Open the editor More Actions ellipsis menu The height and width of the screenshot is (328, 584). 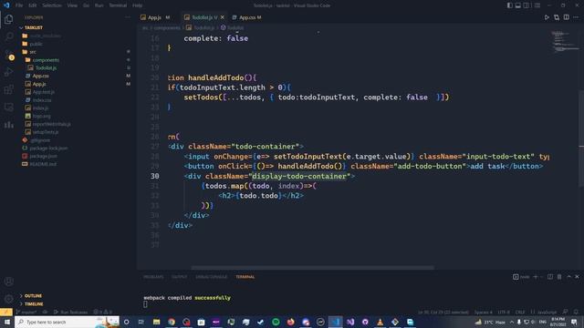coord(576,17)
